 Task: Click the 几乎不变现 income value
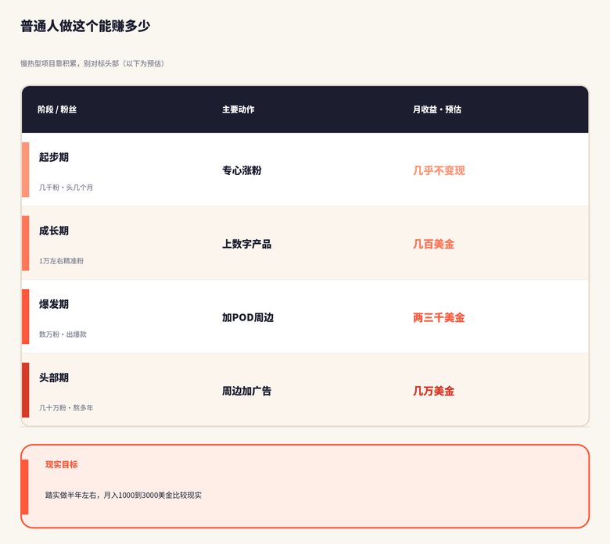[439, 170]
